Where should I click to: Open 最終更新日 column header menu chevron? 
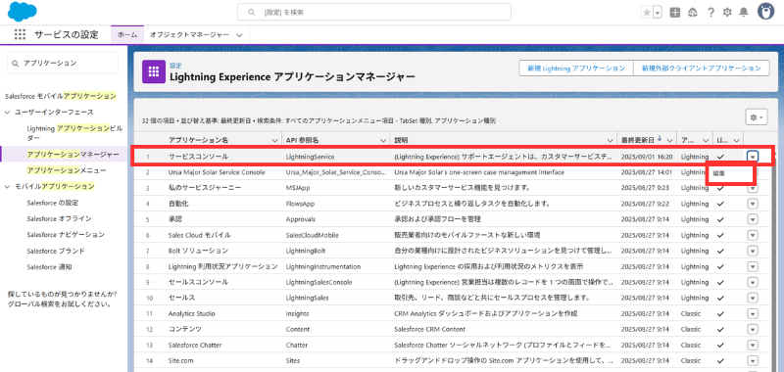coord(670,140)
